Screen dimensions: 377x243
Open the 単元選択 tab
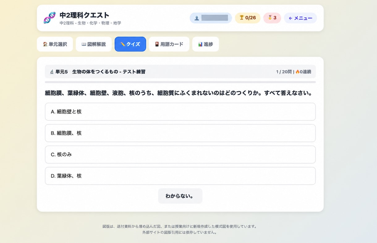click(55, 44)
